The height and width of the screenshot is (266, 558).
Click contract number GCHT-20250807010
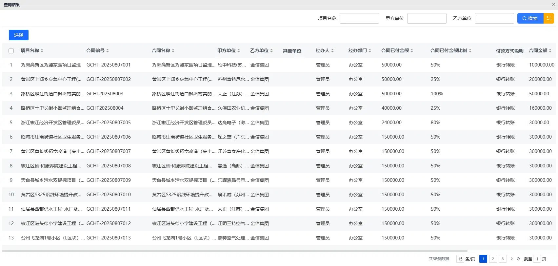[x=109, y=195]
